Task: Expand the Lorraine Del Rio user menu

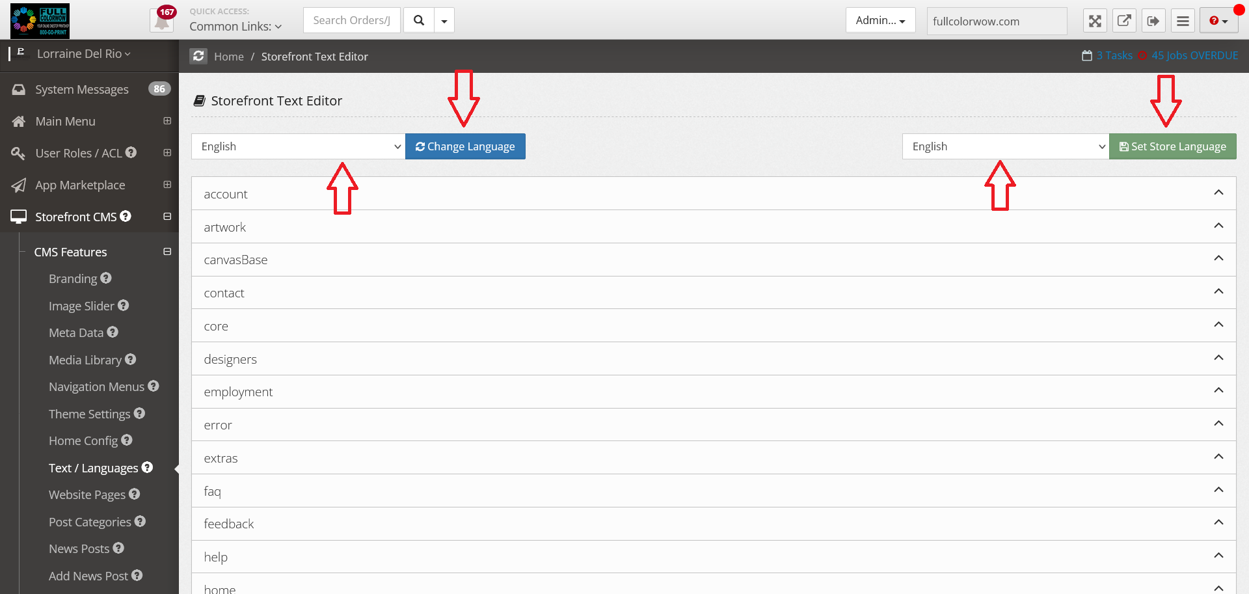Action: (x=83, y=54)
